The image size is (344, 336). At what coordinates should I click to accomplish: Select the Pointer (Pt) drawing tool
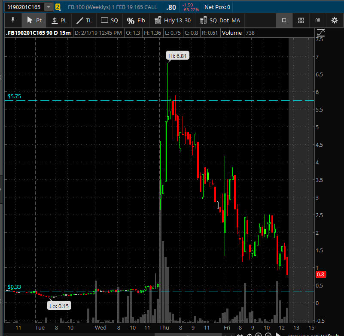point(34,20)
